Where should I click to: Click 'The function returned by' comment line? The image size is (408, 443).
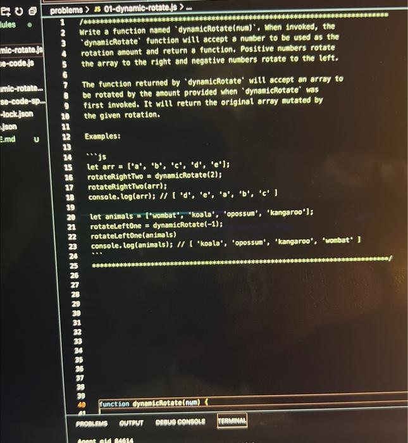[x=213, y=82]
